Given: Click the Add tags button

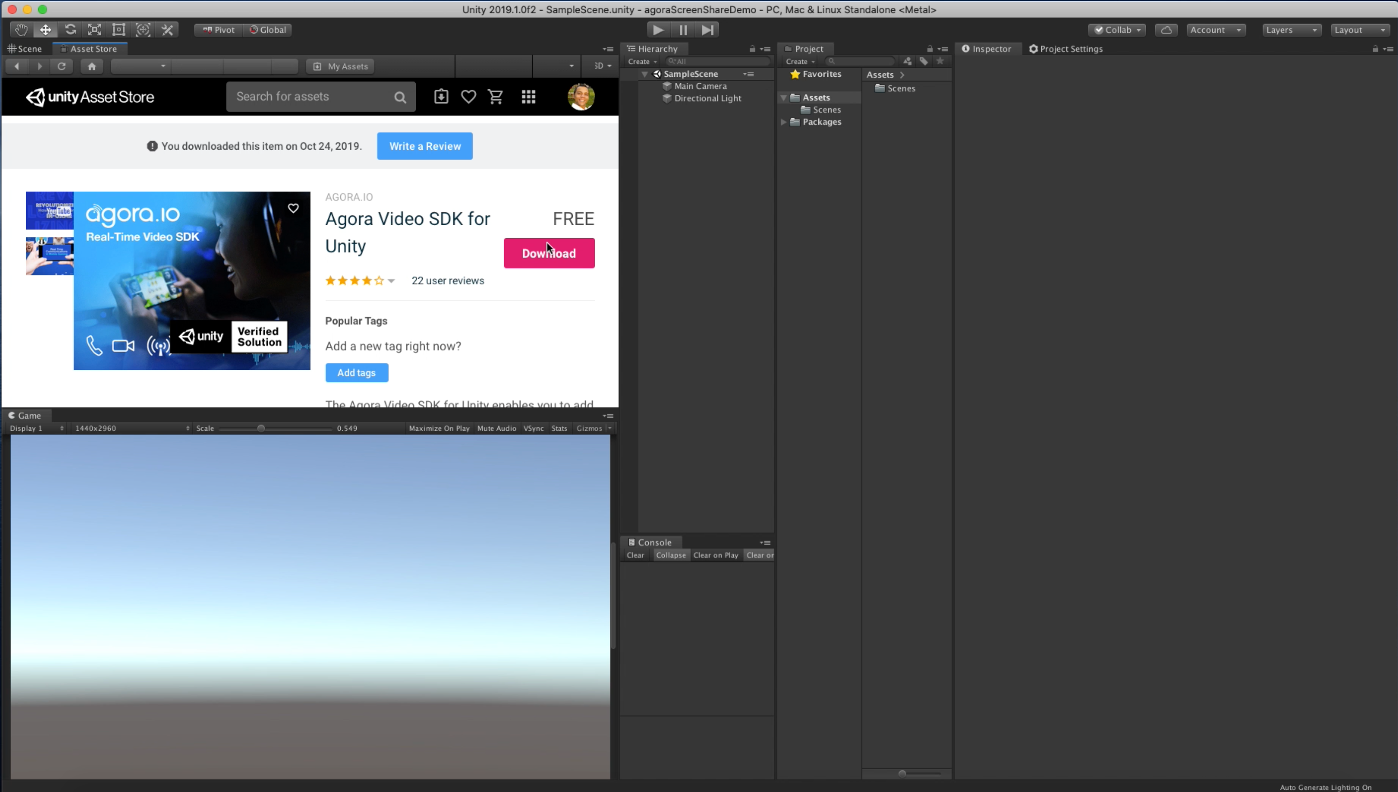Looking at the screenshot, I should 357,372.
